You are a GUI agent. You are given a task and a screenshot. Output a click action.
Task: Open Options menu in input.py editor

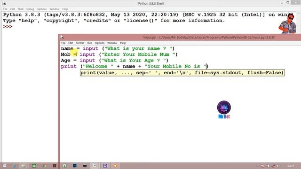coord(100,43)
